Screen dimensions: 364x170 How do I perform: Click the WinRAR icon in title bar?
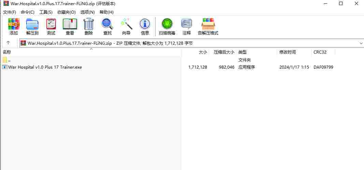coord(6,3)
